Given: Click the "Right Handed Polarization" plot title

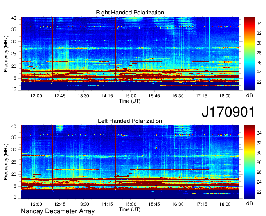Looking at the screenshot, I should pos(130,13).
